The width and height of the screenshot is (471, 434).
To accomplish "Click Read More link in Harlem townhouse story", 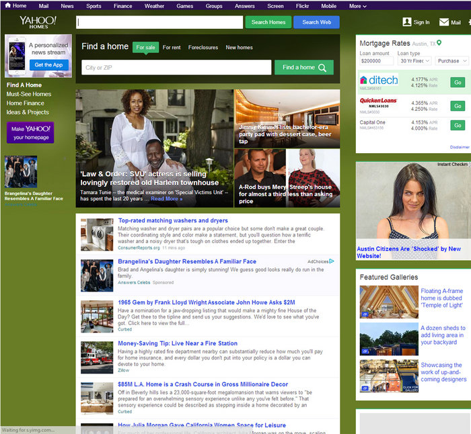I will [x=166, y=199].
